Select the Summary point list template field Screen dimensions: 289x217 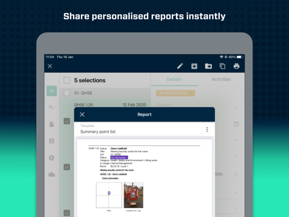tap(140, 129)
